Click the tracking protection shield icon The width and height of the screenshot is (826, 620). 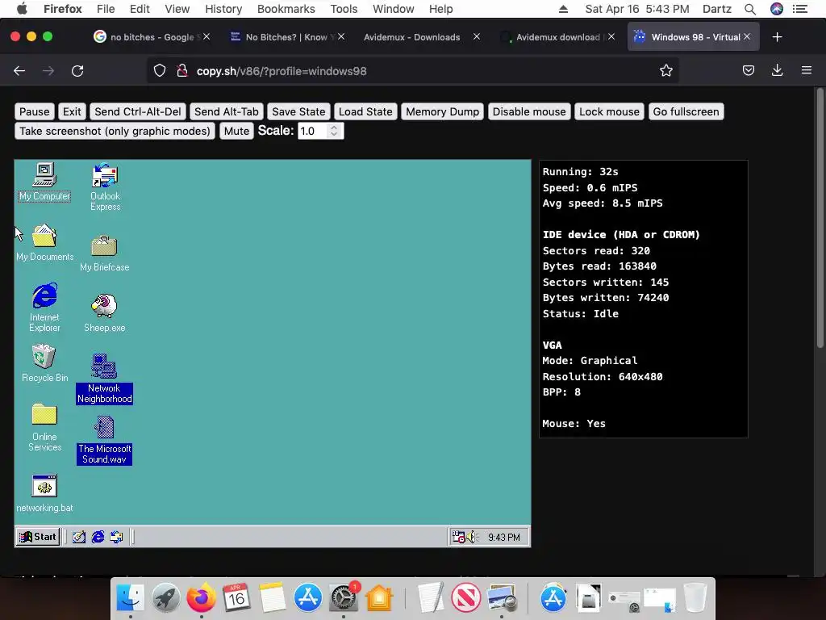coord(160,71)
